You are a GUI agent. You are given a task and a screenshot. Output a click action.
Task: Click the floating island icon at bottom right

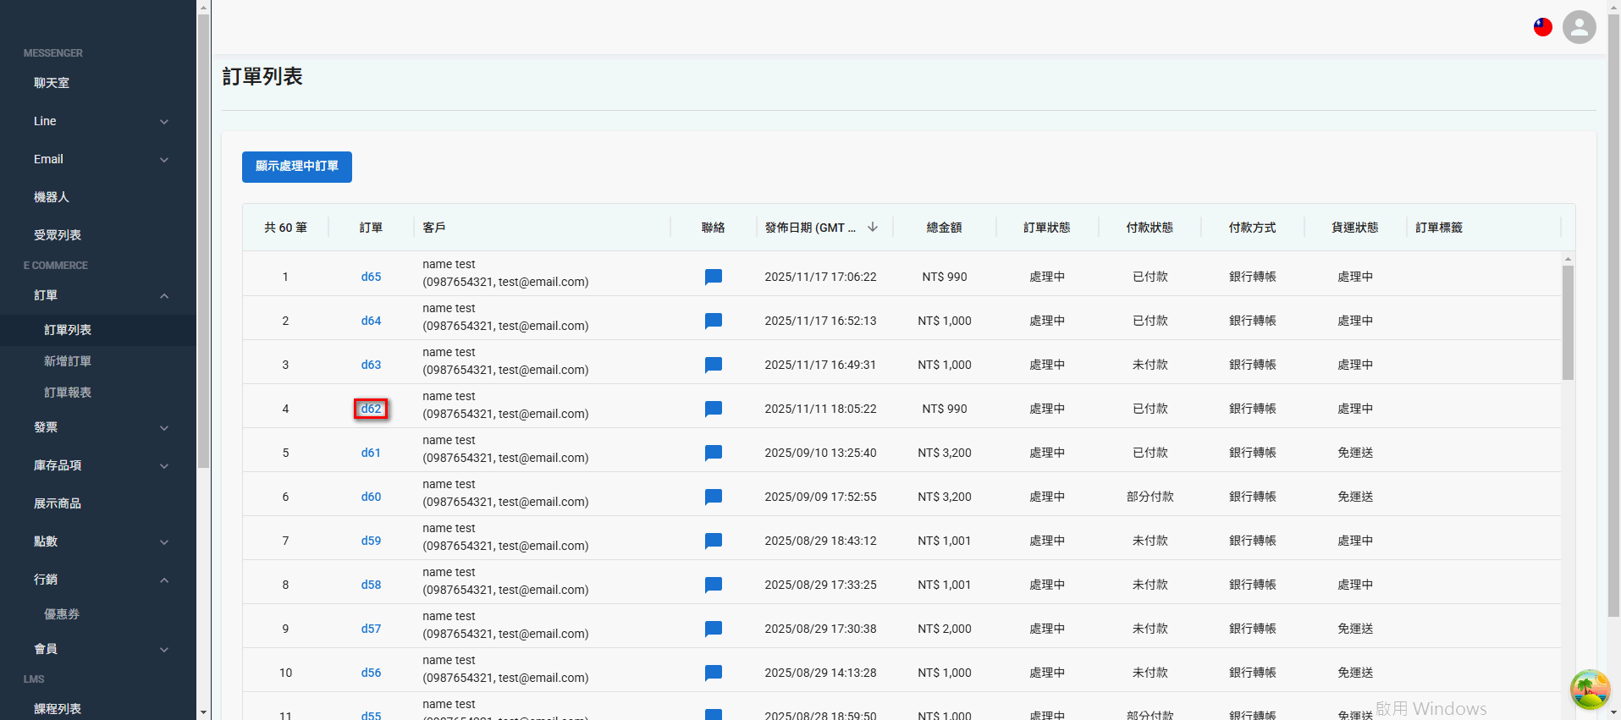coord(1590,689)
